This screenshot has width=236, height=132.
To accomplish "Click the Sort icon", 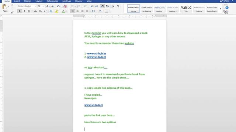I will click(113, 6).
